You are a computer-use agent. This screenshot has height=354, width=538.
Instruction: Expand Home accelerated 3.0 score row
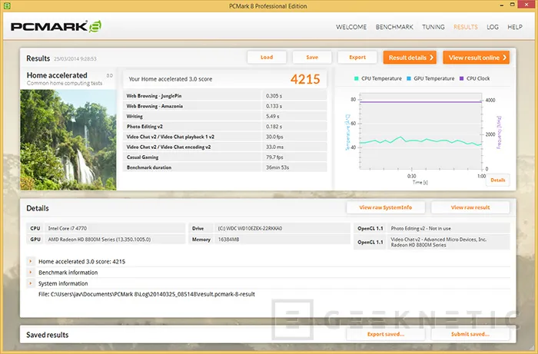31,262
